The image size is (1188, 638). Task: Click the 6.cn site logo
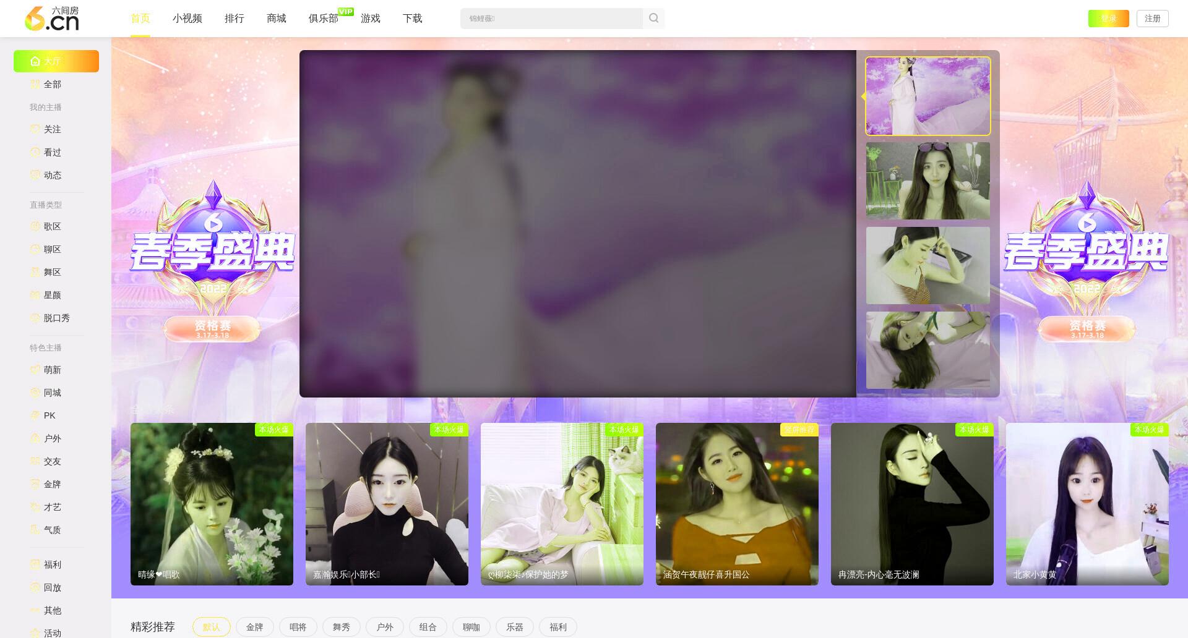[52, 19]
